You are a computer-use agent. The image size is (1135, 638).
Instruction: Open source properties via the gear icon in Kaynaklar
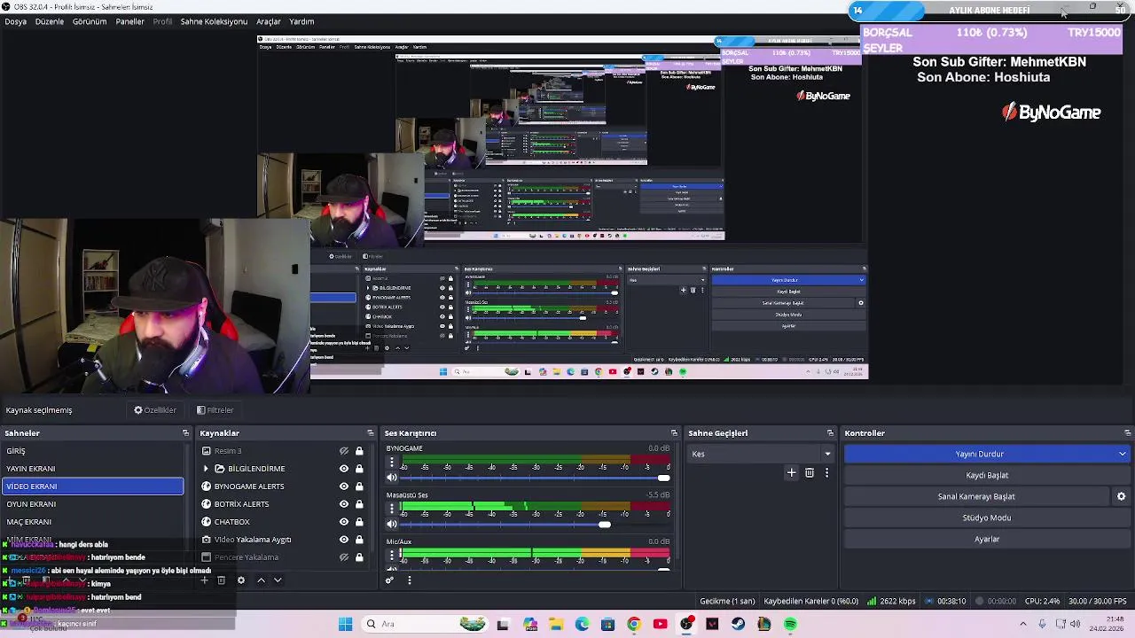240,580
